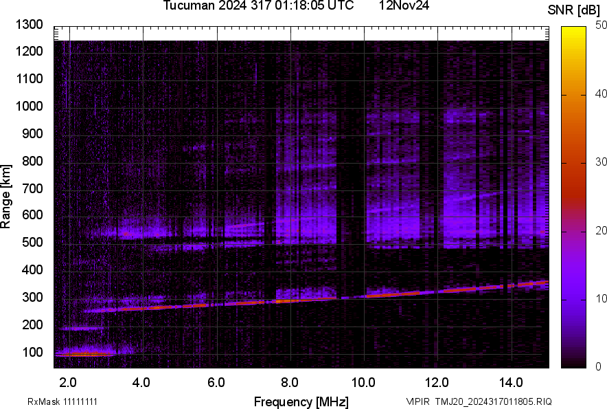Click the 2.0 frequency tick label

pyautogui.click(x=68, y=382)
